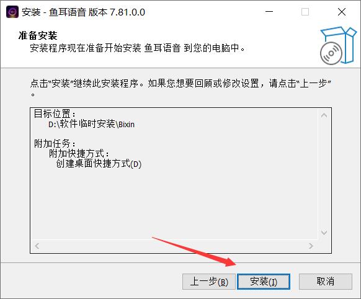Viewport: 361px width, 299px height.
Task: Click the 创建桌面快捷方式(D) entry
Action: tap(99, 164)
